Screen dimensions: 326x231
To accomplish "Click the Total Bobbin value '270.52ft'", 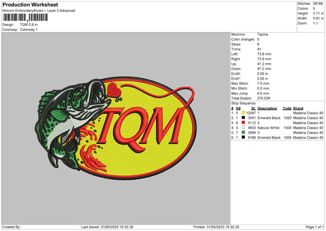I will (x=264, y=98).
